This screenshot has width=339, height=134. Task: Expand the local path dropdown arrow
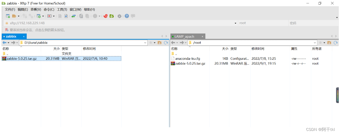pyautogui.click(x=145, y=43)
